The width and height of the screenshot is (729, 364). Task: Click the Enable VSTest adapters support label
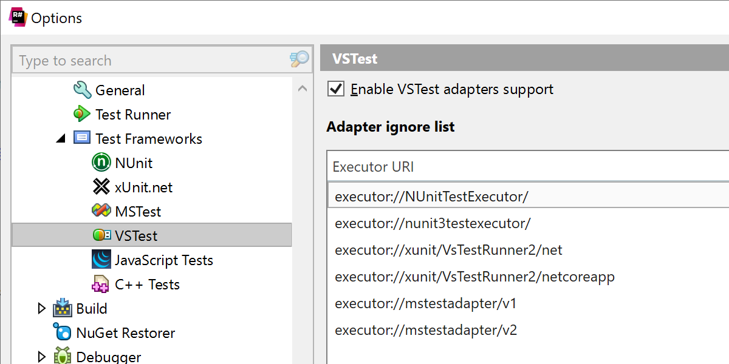pyautogui.click(x=452, y=89)
